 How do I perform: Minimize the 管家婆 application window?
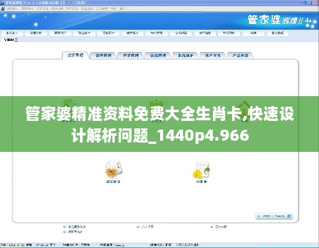pos(304,2)
